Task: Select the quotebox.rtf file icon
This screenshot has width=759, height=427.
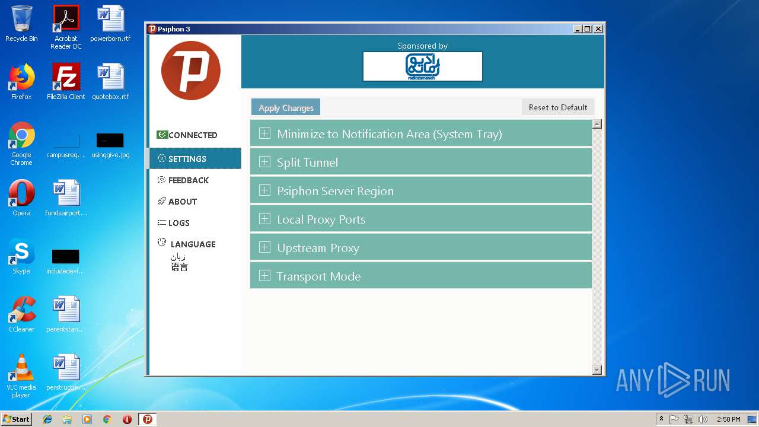Action: [110, 82]
